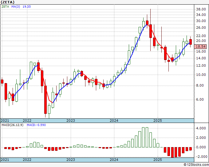
Task: Click the 38.00 price axis label
Action: tap(201, 9)
